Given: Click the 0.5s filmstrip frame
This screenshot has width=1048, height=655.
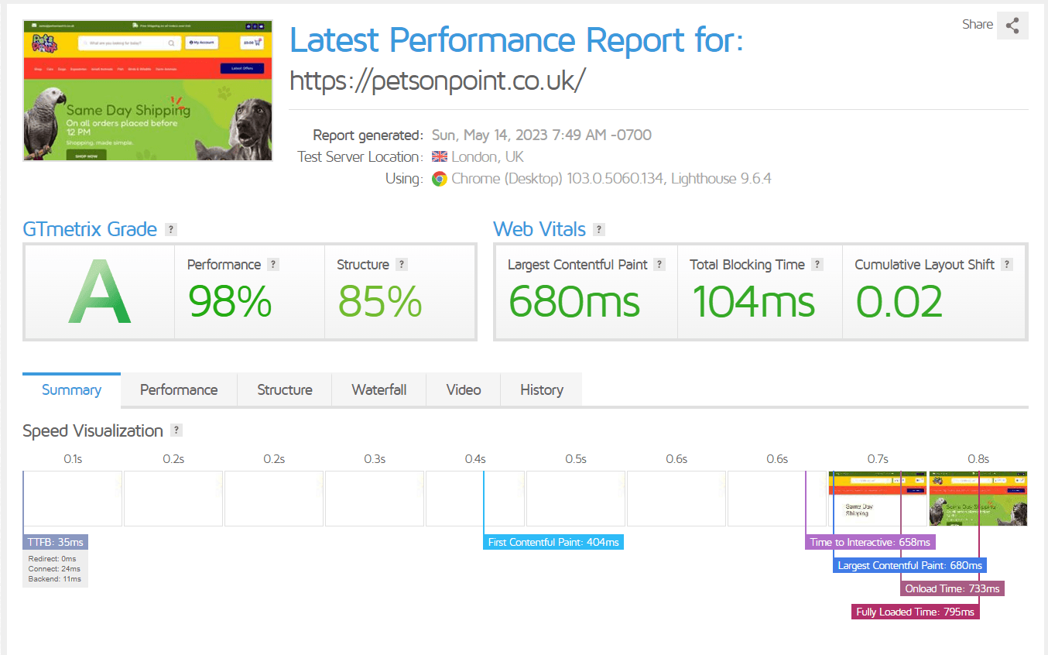Looking at the screenshot, I should [576, 499].
